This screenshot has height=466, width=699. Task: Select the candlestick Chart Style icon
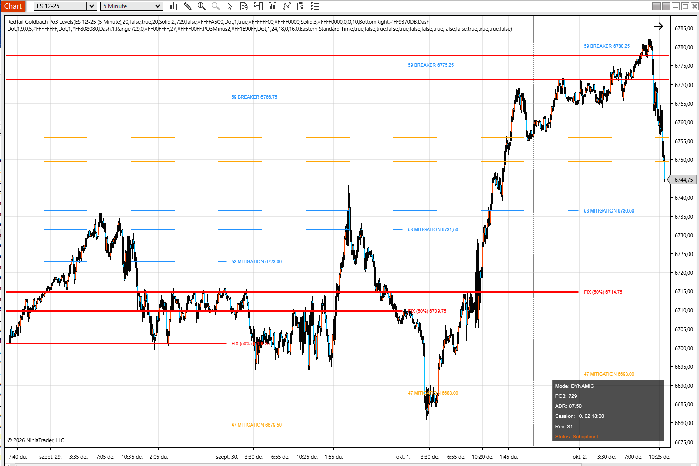pyautogui.click(x=173, y=6)
